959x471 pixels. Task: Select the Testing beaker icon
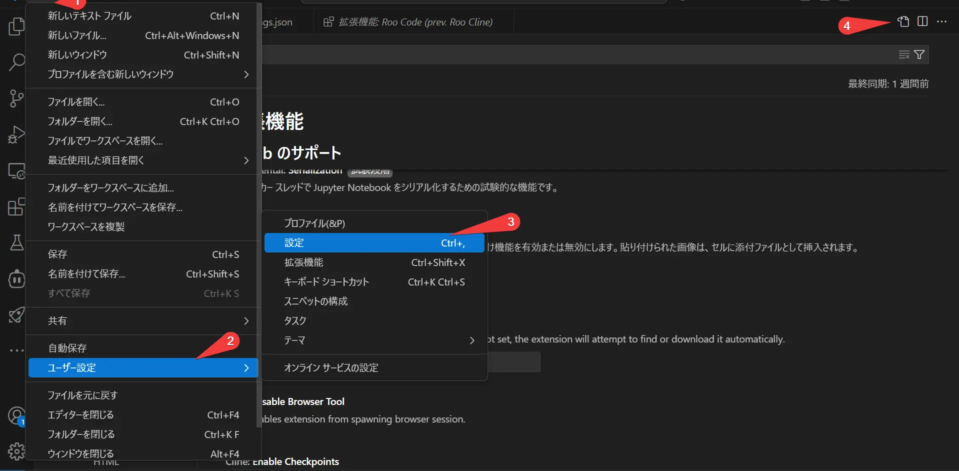pos(16,242)
